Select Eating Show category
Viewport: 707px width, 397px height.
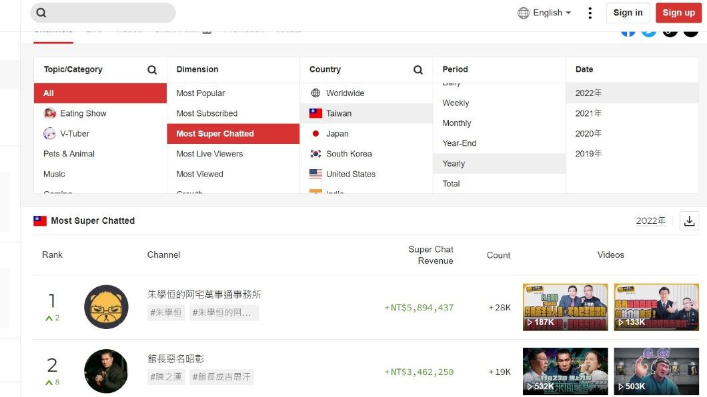pyautogui.click(x=100, y=113)
